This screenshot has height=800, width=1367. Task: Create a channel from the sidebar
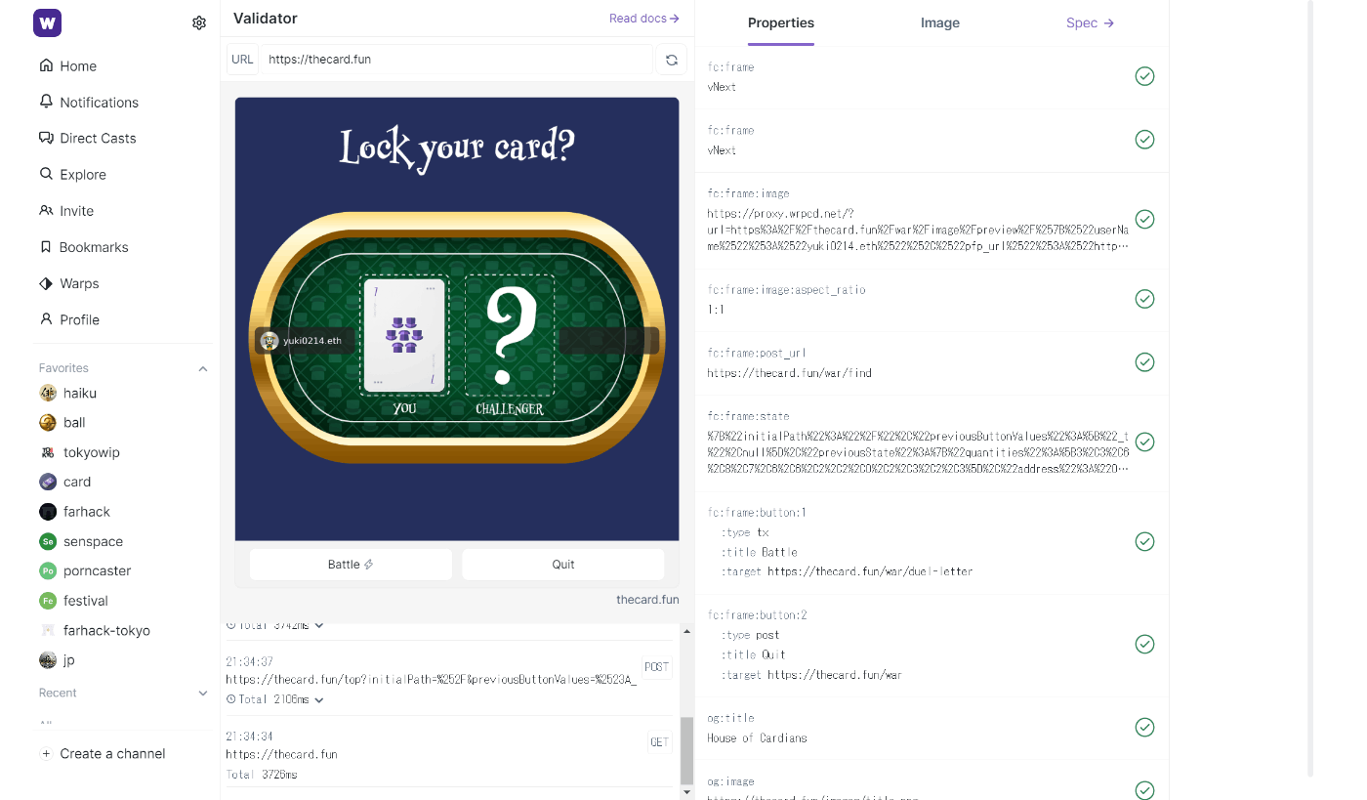click(x=103, y=754)
